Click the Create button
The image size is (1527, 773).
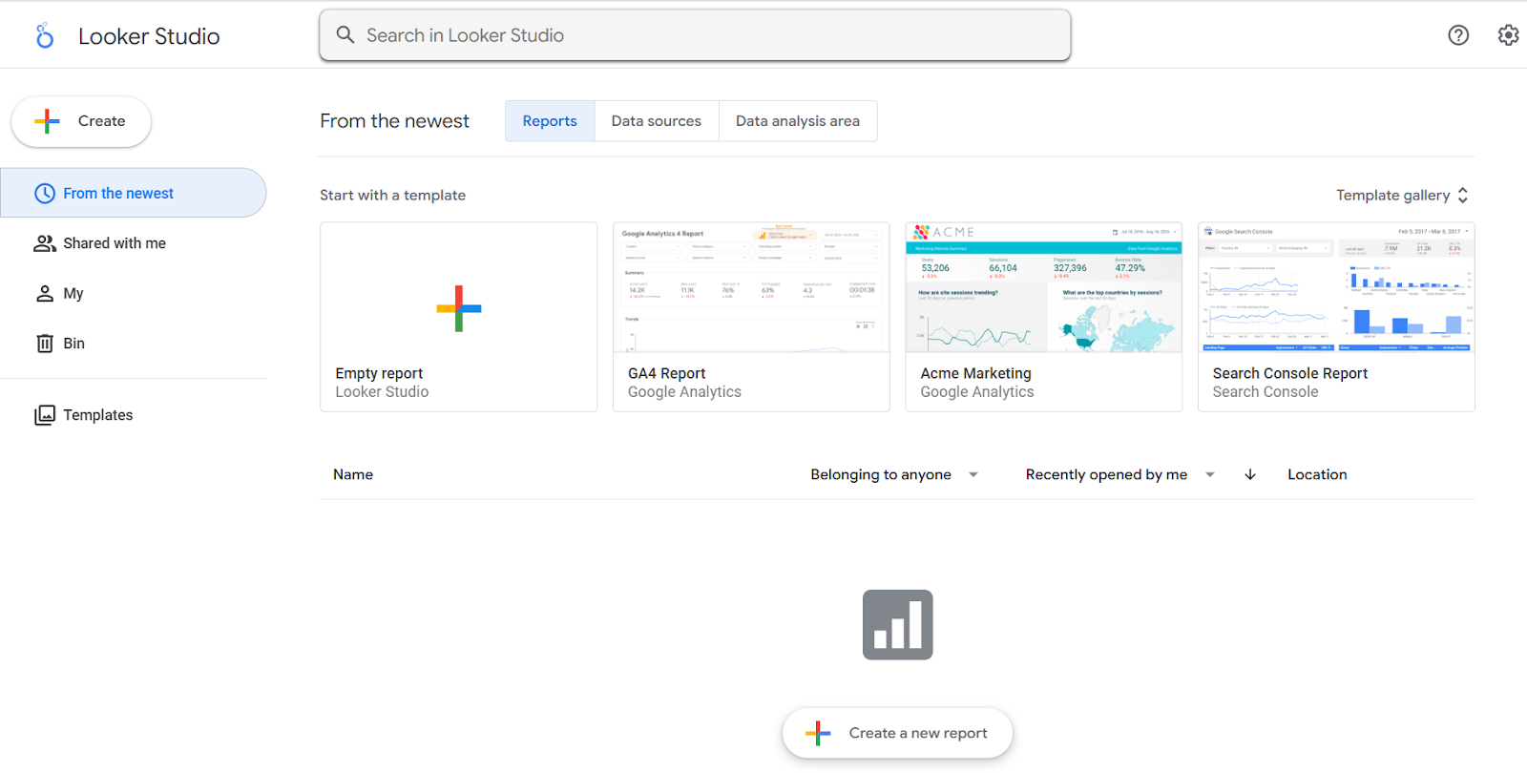[81, 121]
